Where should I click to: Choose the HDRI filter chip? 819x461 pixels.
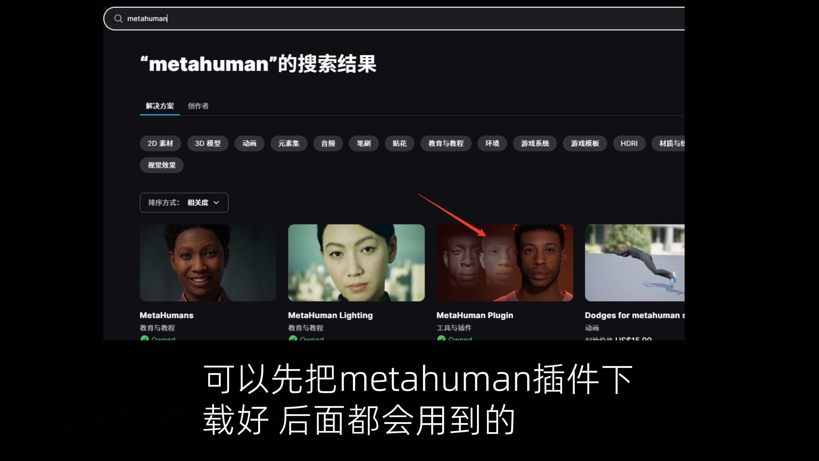(x=629, y=143)
